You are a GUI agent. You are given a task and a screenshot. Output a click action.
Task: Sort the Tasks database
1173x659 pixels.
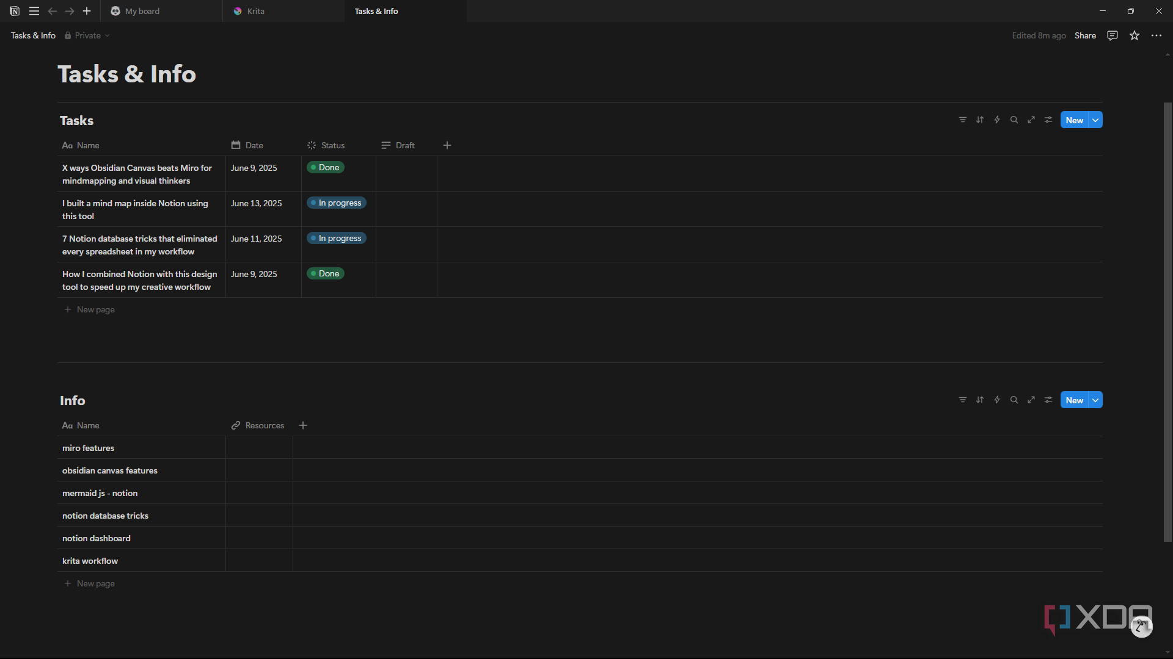[980, 120]
